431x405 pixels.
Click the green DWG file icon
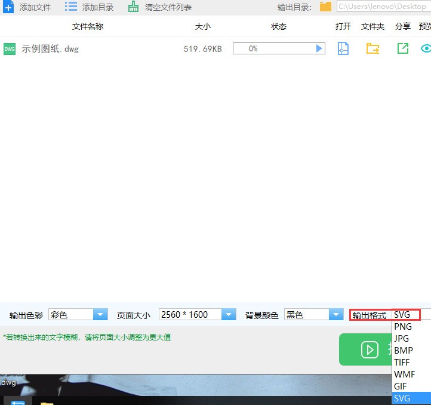pyautogui.click(x=10, y=49)
